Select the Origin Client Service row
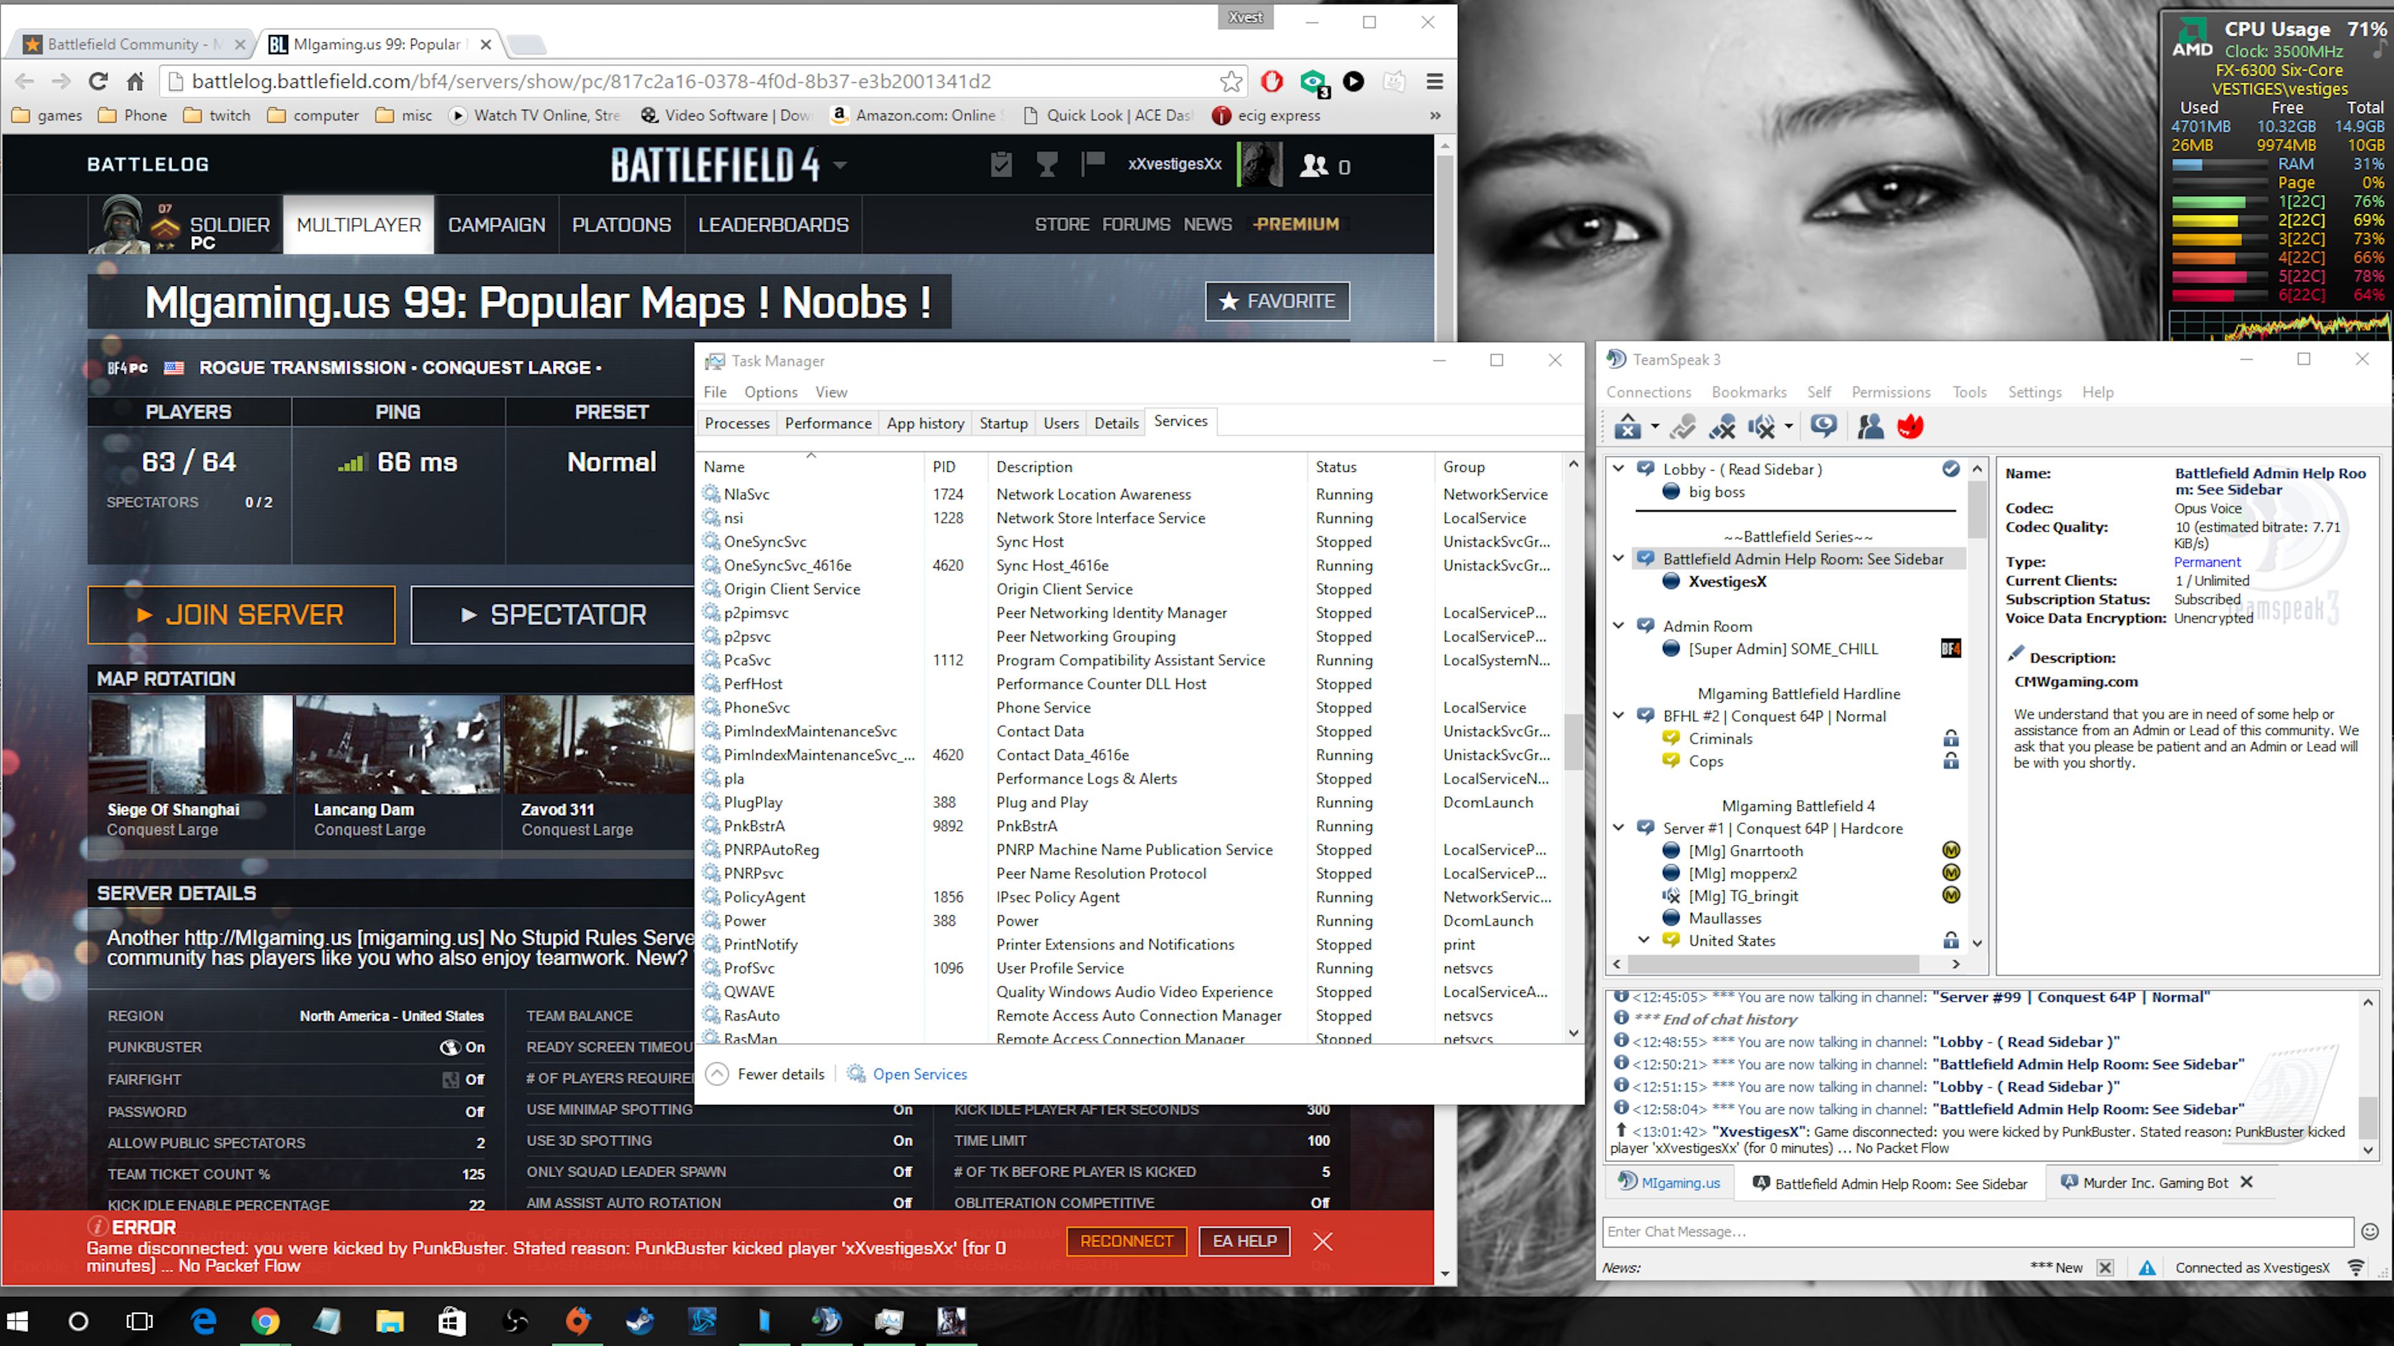 pos(1129,589)
